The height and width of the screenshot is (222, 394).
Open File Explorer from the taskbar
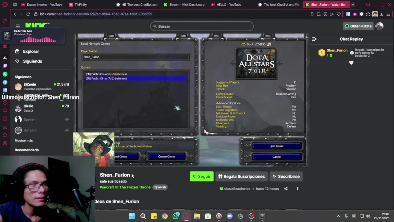click(x=197, y=216)
